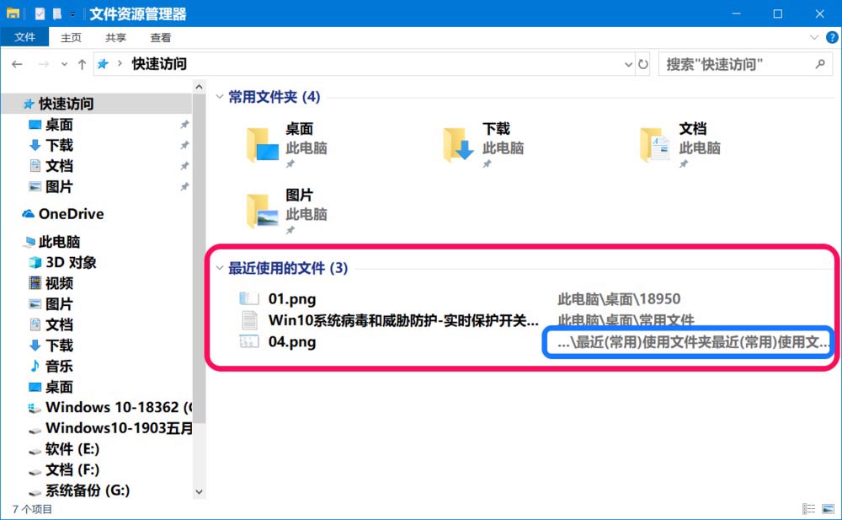This screenshot has height=520, width=842.
Task: Select the 下载 folder icon in 常用文件夹
Action: 459,145
